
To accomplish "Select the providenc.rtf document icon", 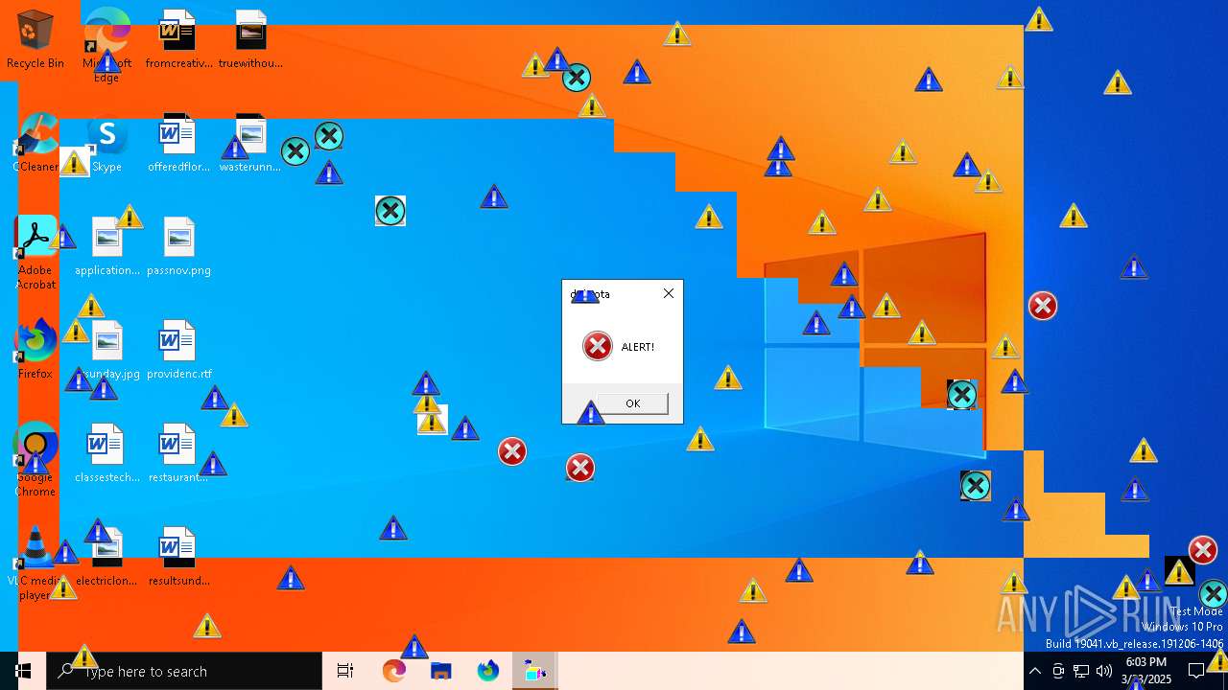I will coord(178,350).
